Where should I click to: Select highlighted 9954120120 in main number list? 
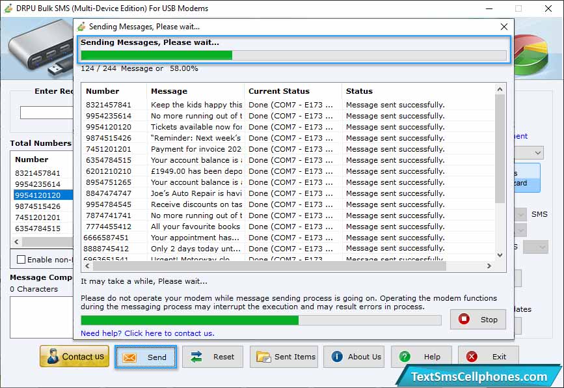[x=43, y=195]
